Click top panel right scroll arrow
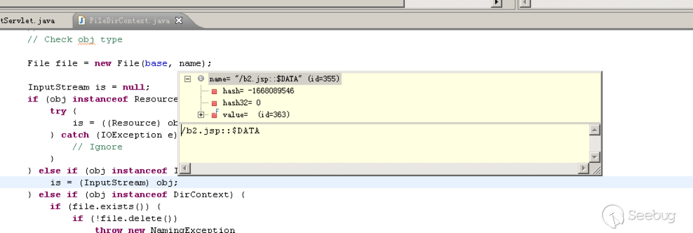This screenshot has width=693, height=233. pyautogui.click(x=497, y=3)
